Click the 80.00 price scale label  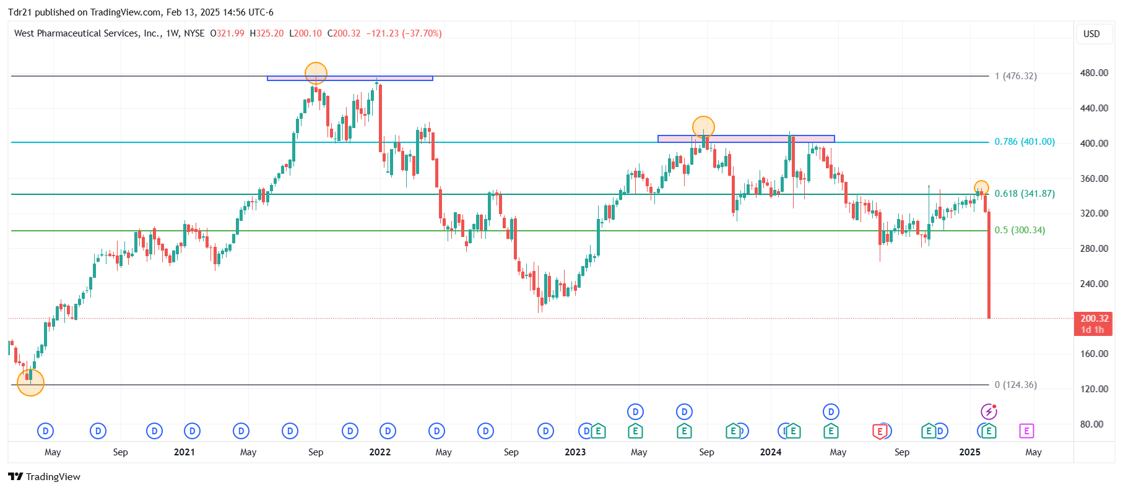pos(1091,424)
